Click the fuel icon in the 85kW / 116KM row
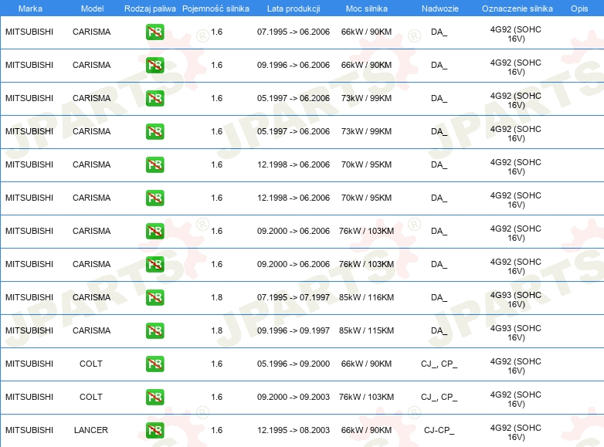This screenshot has width=604, height=447. [x=154, y=298]
